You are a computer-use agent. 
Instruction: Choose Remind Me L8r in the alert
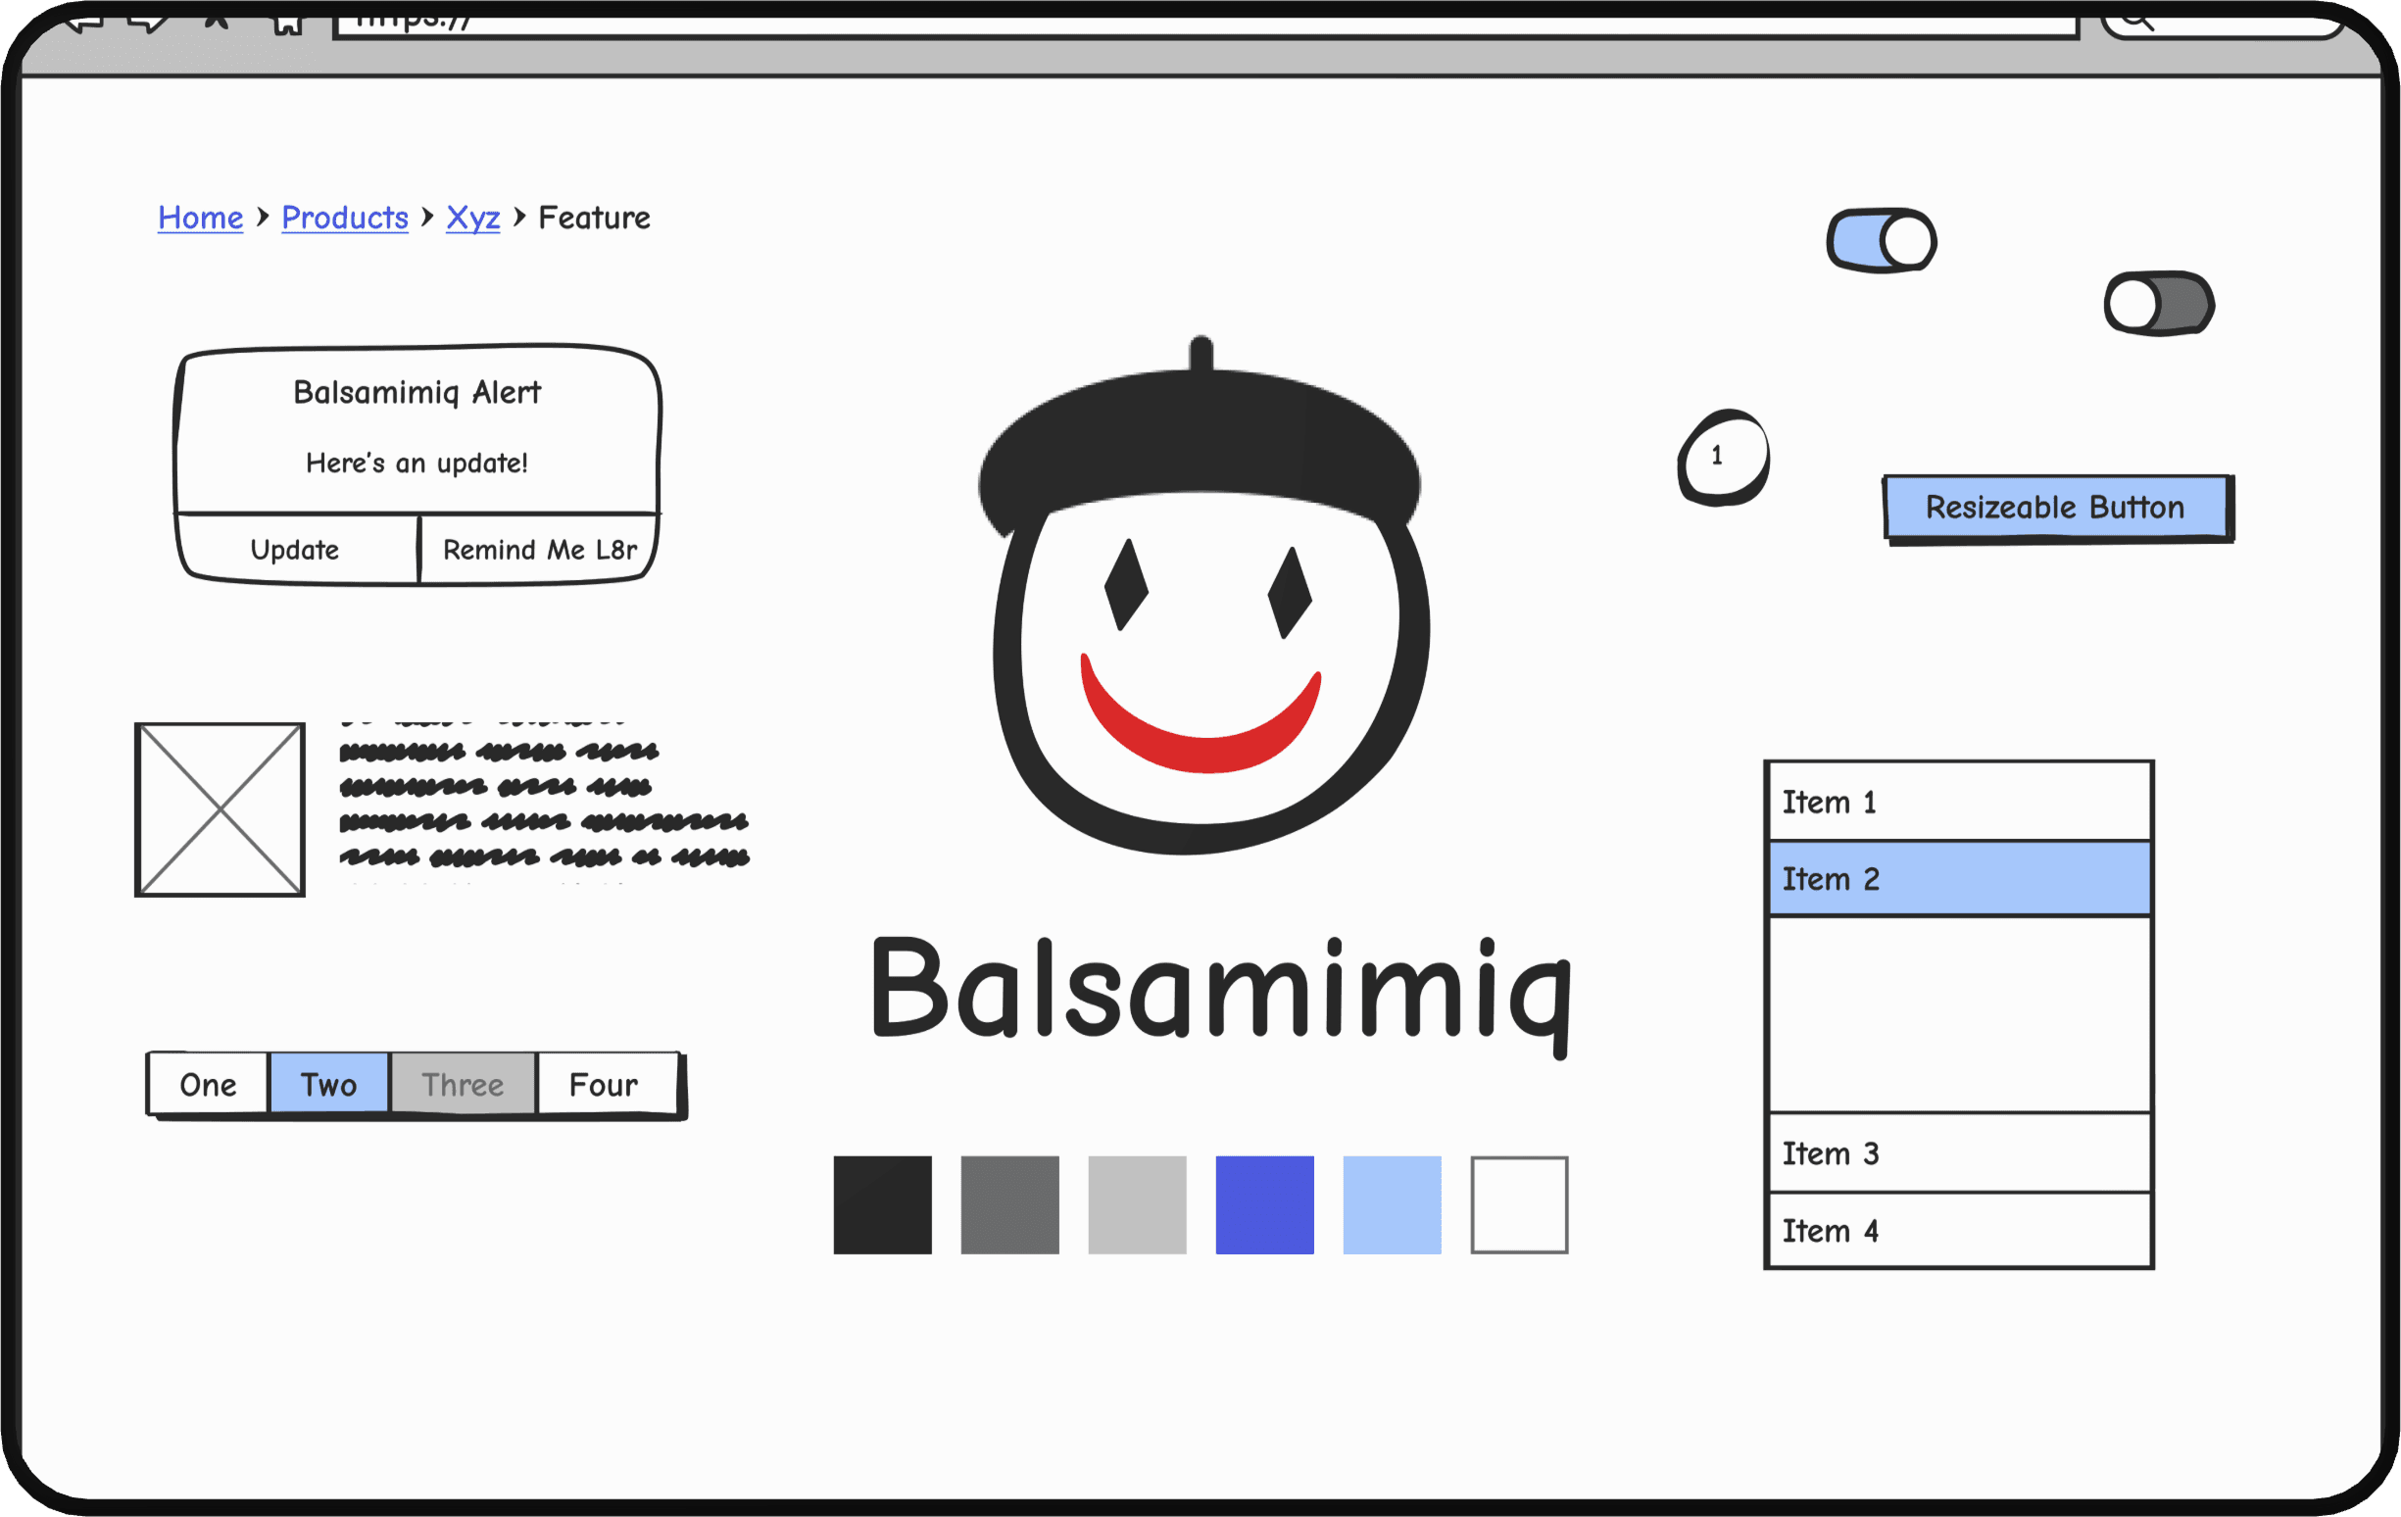[539, 550]
